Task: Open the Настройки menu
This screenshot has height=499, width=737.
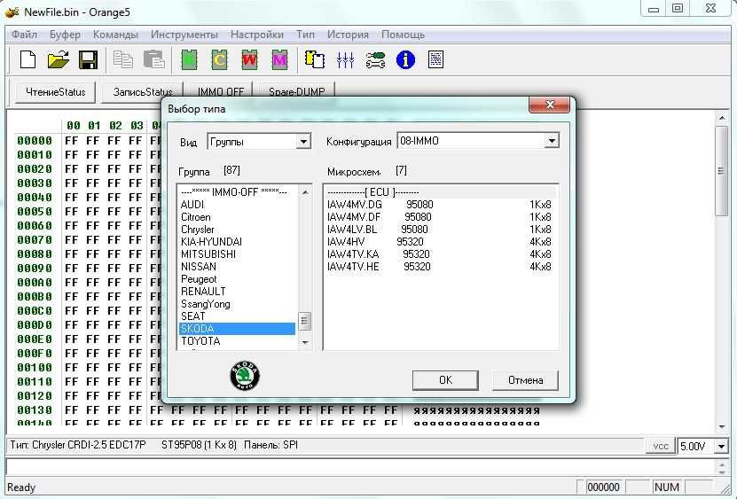Action: point(257,35)
